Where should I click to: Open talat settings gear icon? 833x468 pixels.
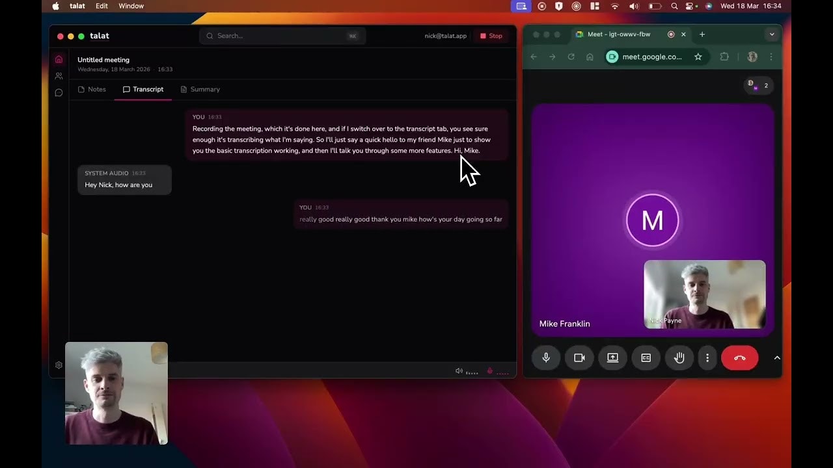59,365
